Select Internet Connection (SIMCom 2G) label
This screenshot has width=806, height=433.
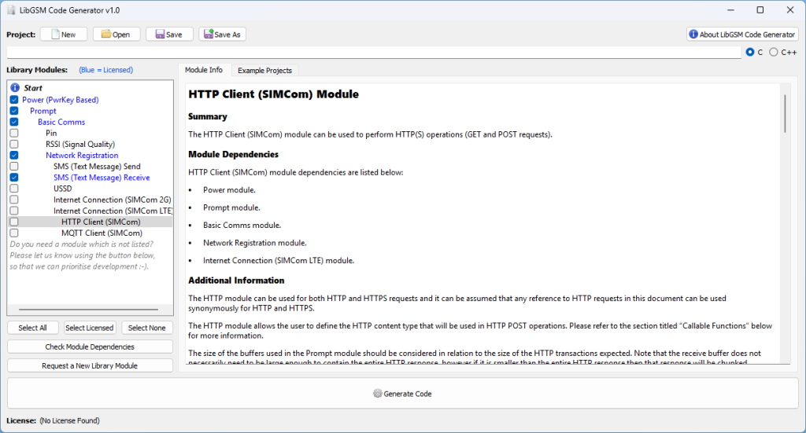coord(112,200)
